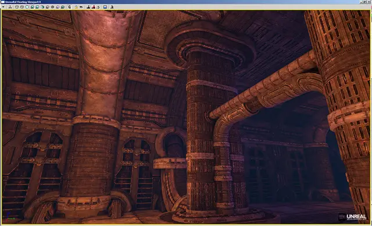The width and height of the screenshot is (372, 226).
Task: Choose the tilted teal cube view mode
Action: 42,7
